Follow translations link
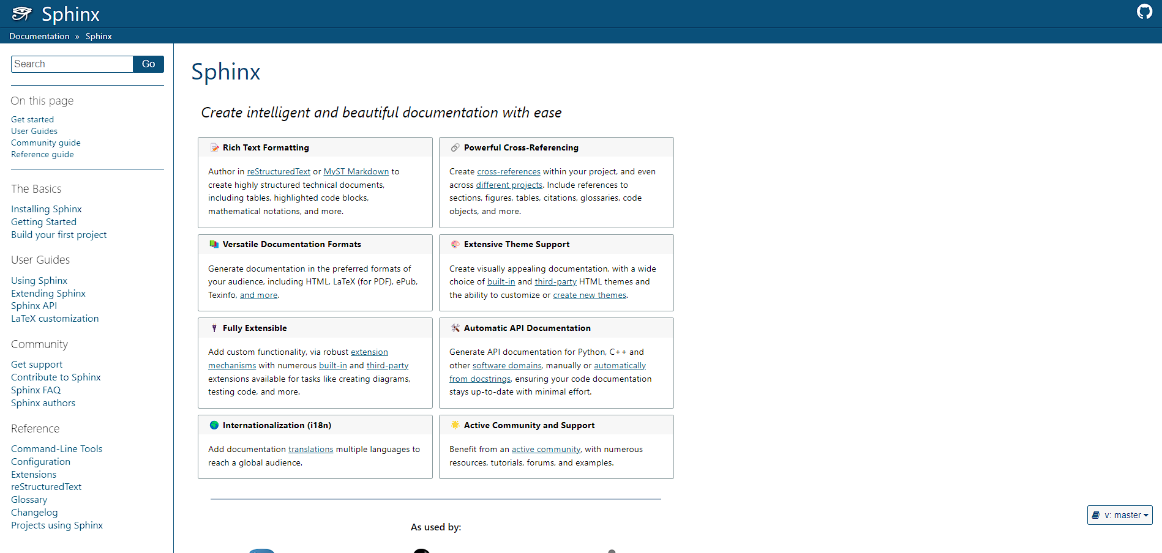Screen dimensions: 1162x553 [x=311, y=450]
